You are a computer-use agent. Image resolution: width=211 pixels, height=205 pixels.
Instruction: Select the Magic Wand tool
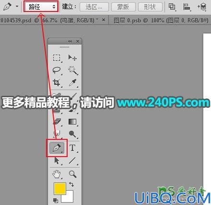pos(73,70)
